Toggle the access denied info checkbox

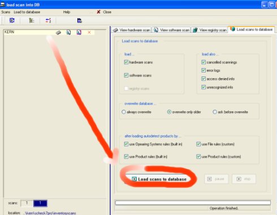coord(204,79)
